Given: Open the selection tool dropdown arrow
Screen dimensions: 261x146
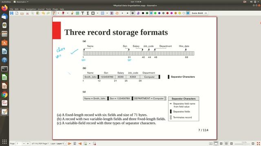Looking at the screenshot, I should 107,13.
